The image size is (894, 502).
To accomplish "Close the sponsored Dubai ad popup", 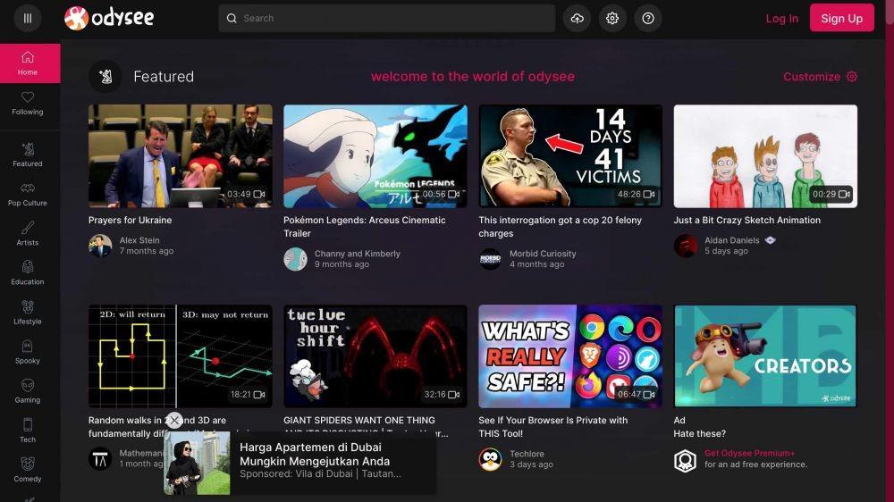I will pyautogui.click(x=174, y=421).
